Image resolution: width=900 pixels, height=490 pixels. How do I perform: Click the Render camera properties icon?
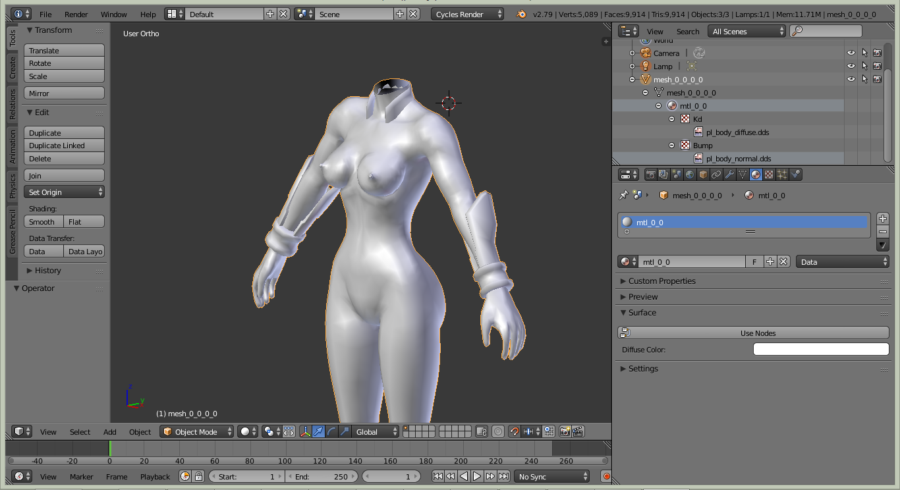click(651, 175)
